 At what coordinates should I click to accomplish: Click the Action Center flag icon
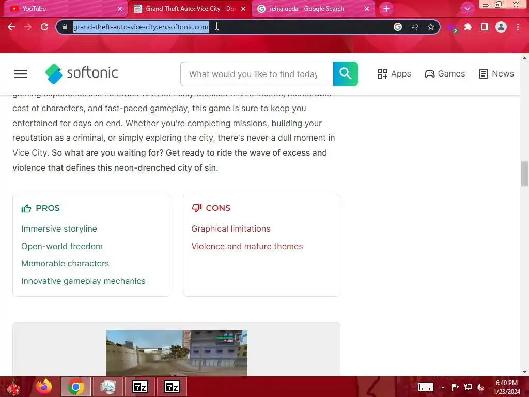[456, 387]
